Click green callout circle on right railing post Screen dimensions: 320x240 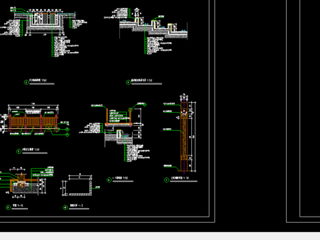pyautogui.click(x=131, y=109)
